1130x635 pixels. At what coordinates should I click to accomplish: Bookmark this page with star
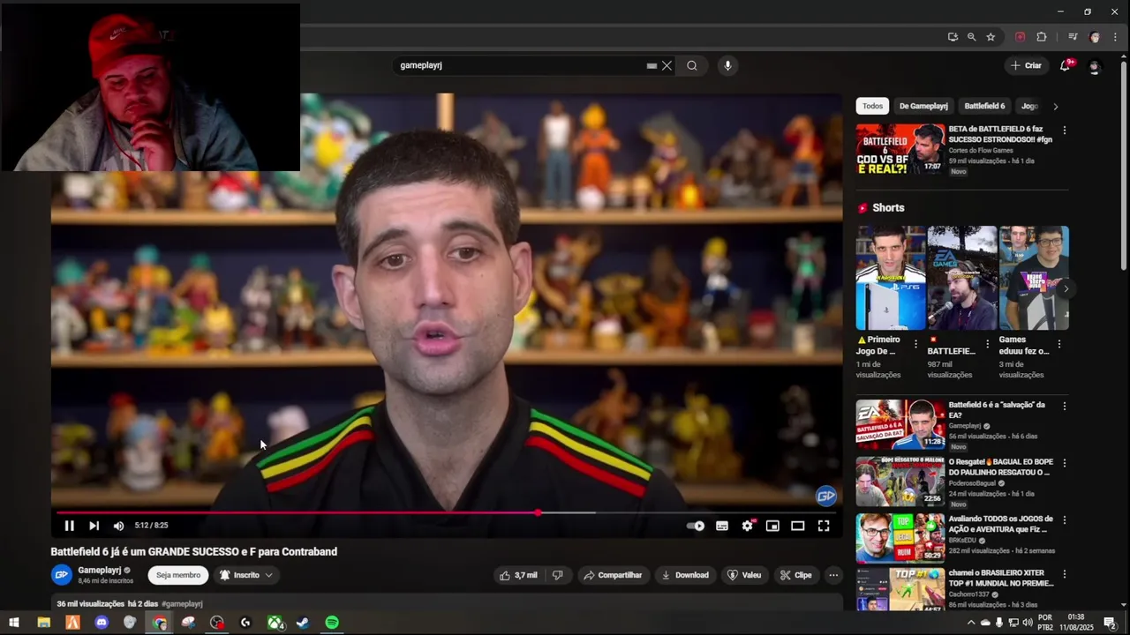point(991,37)
